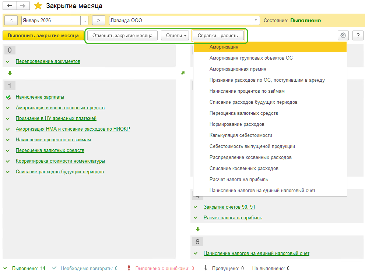Expand the organization dropdown for Лаванда ООО

(256, 20)
